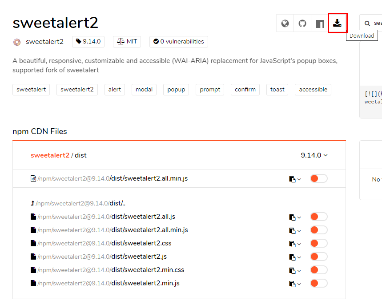Expand copy chevron for list sweetalert2.all.min.js

(x=299, y=231)
